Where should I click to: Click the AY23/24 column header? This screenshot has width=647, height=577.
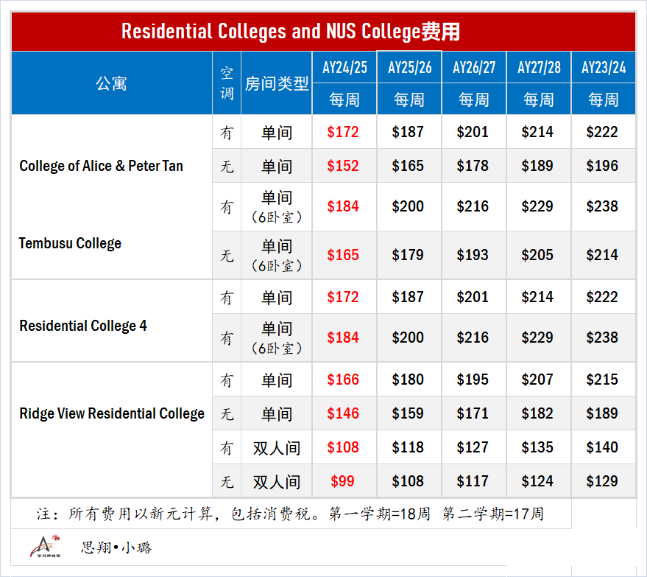[x=604, y=67]
